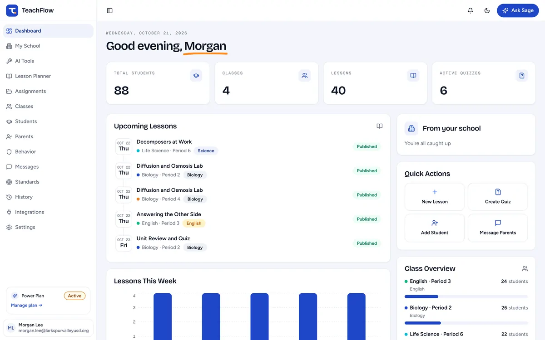Click the quiz icon on Active Quizzes card
Viewport: 545px width, 340px height.
click(522, 76)
